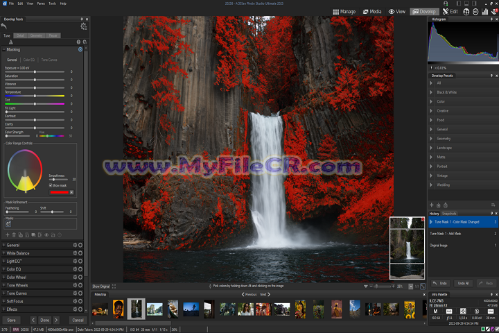Open the develop settings gear menu
The height and width of the screenshot is (333, 499).
(83, 26)
